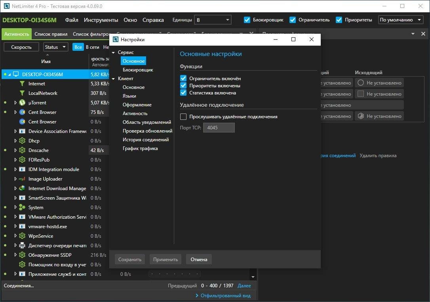The height and width of the screenshot is (302, 430).
Task: Collapse the Сервис tree section
Action: coord(113,52)
